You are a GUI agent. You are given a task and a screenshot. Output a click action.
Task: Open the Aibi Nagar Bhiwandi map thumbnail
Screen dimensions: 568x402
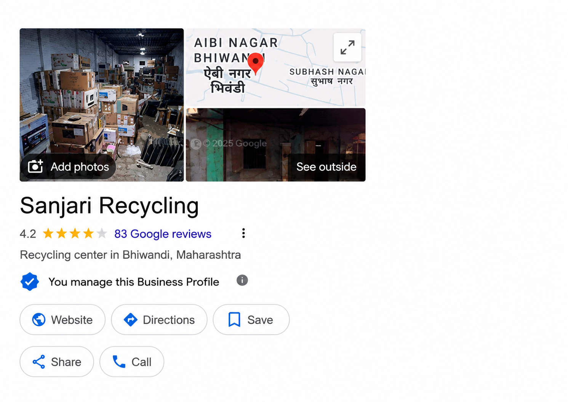pos(275,67)
